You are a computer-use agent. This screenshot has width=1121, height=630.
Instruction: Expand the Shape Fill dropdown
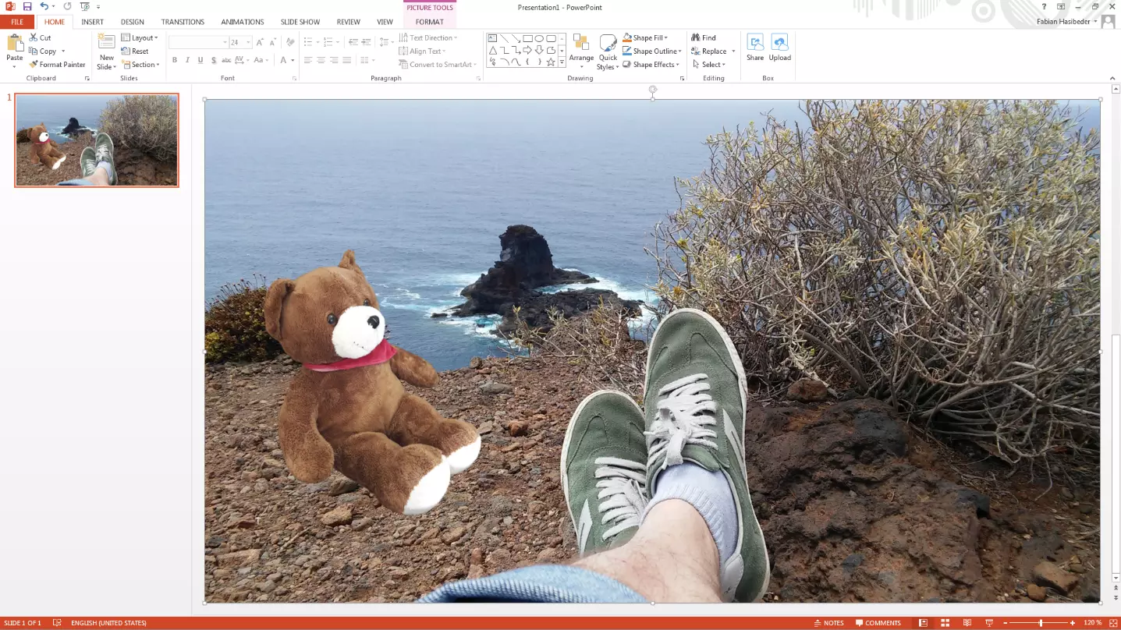tap(666, 37)
